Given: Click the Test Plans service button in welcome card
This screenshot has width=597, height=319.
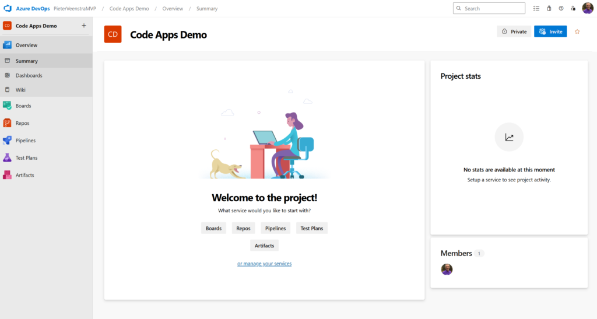Looking at the screenshot, I should coord(312,229).
